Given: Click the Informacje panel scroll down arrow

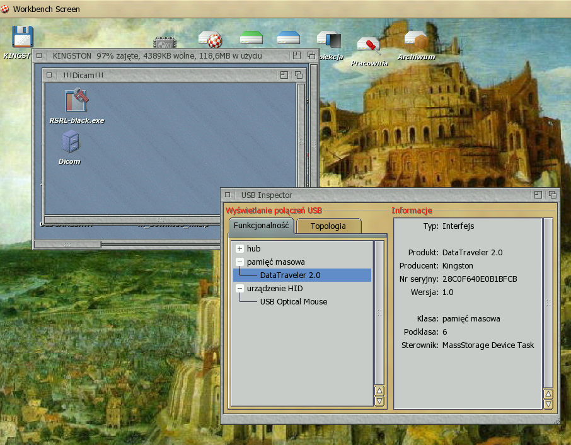Looking at the screenshot, I should pyautogui.click(x=548, y=404).
